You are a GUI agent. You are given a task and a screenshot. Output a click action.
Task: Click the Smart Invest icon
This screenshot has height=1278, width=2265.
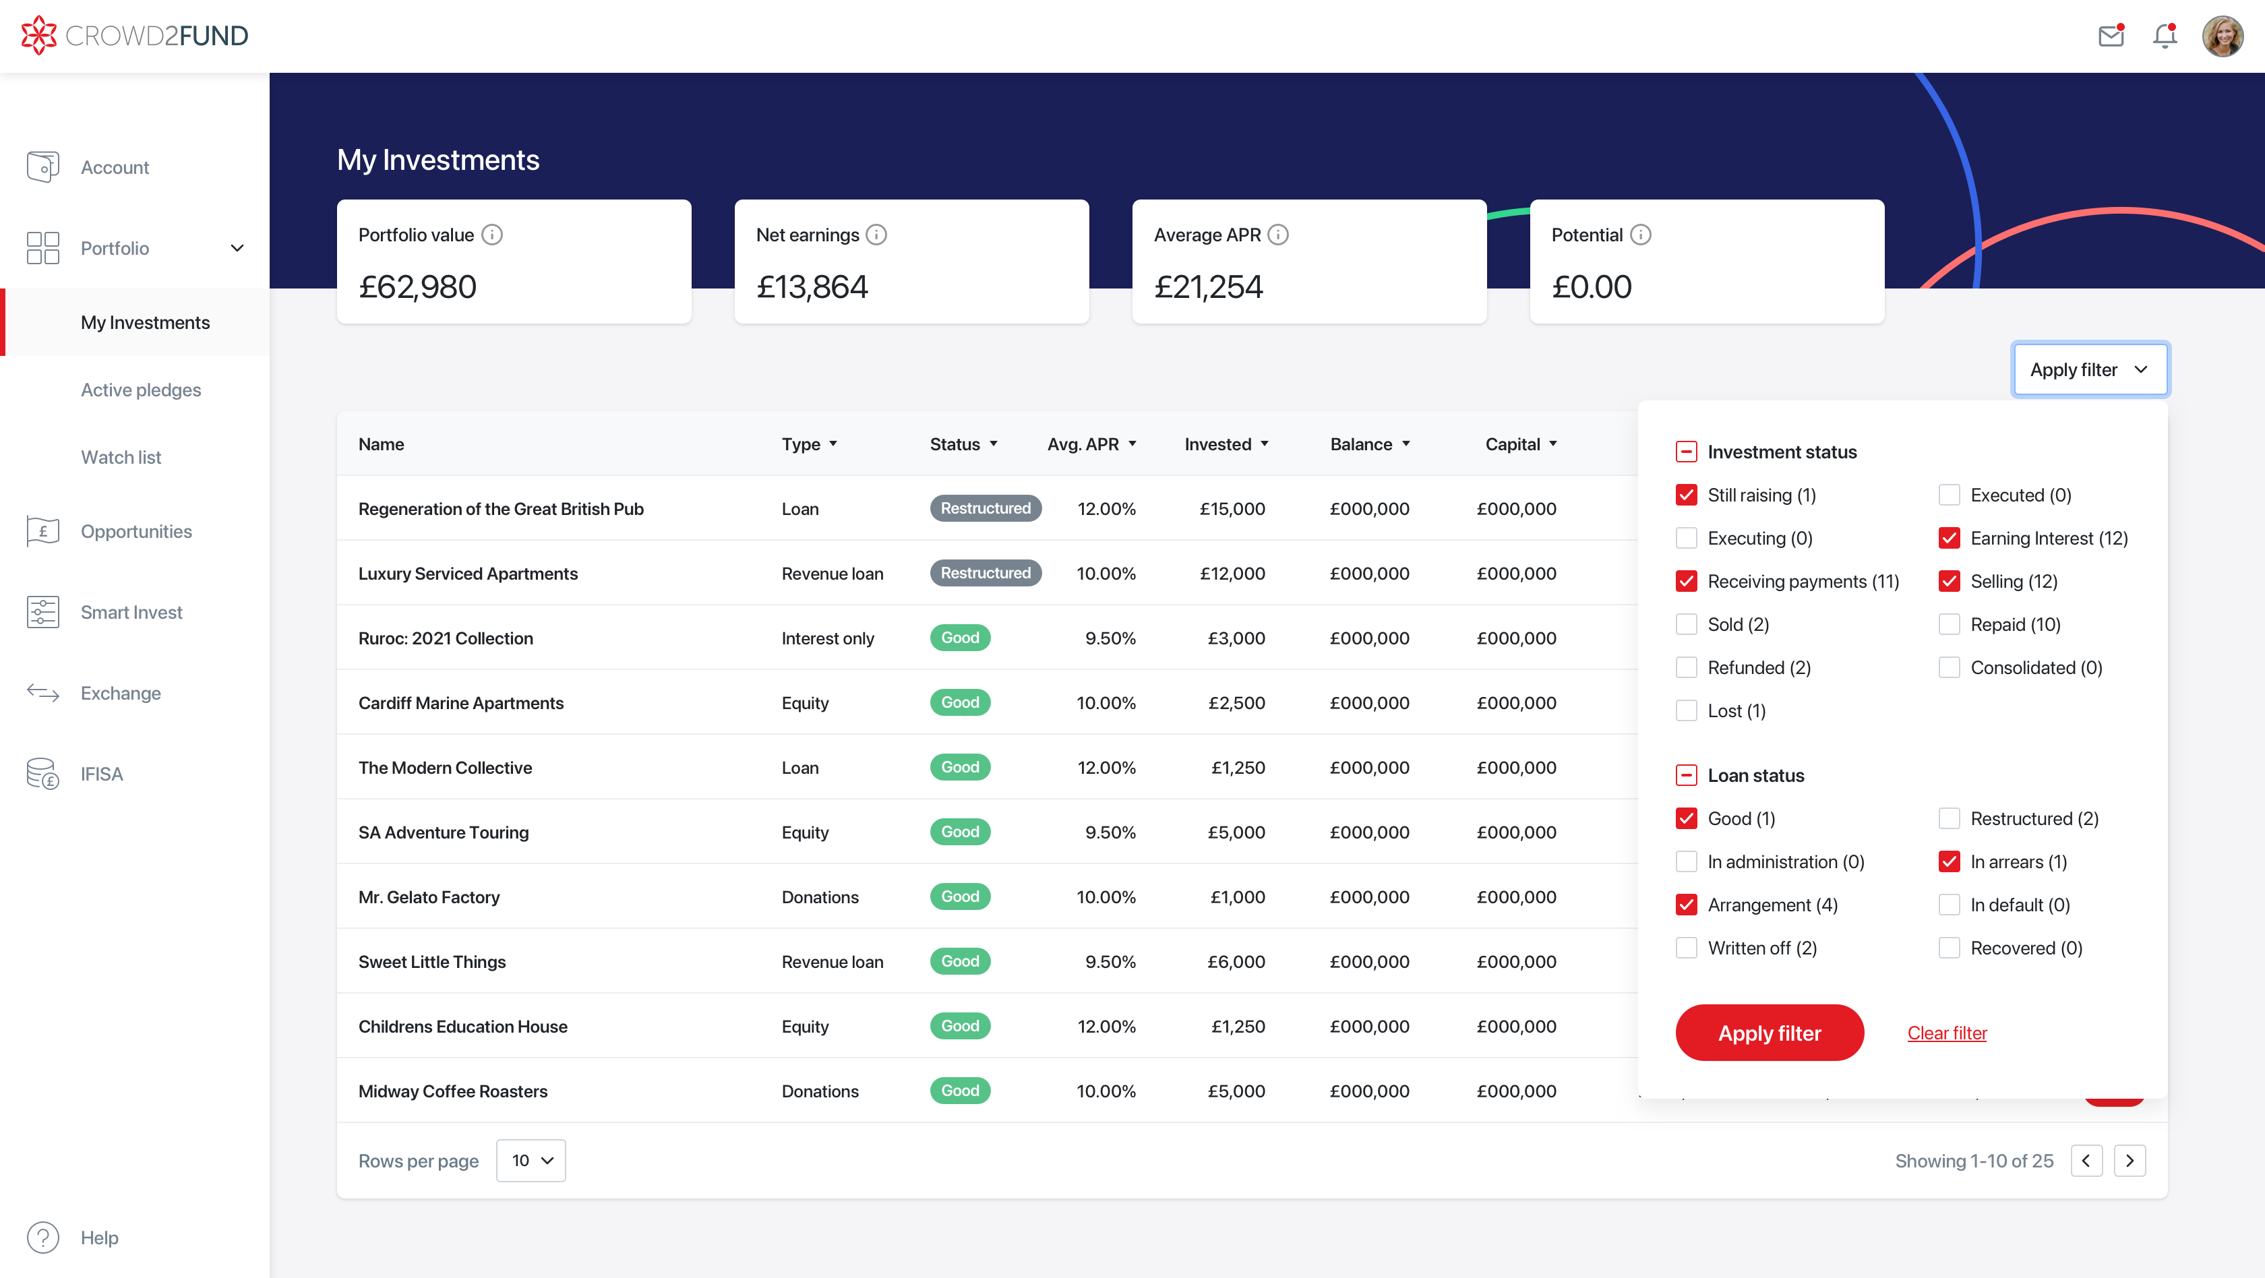click(x=42, y=611)
